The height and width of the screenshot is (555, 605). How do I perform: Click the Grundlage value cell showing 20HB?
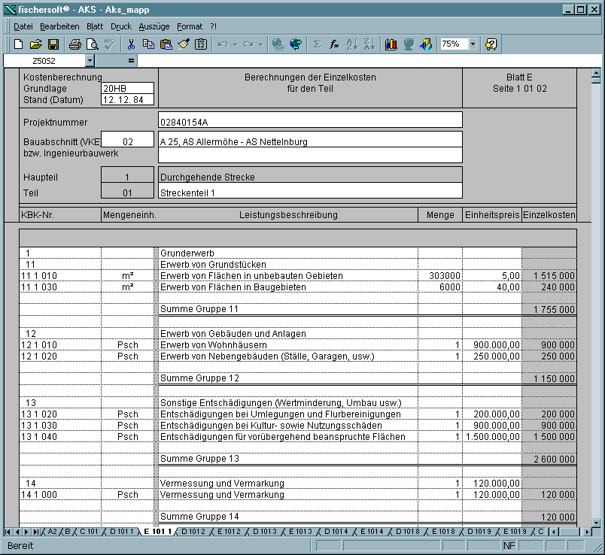pyautogui.click(x=126, y=88)
